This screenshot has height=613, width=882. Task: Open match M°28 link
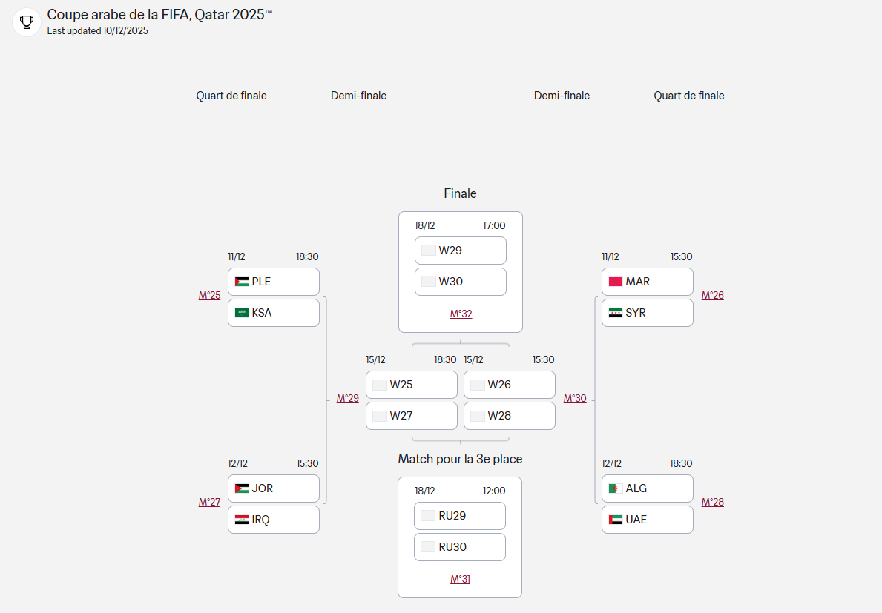pyautogui.click(x=713, y=502)
